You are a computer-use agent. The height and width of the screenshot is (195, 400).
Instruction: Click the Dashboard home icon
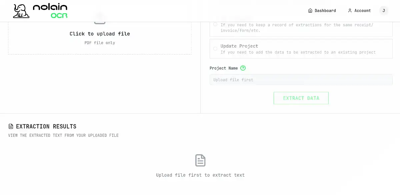pos(310,11)
